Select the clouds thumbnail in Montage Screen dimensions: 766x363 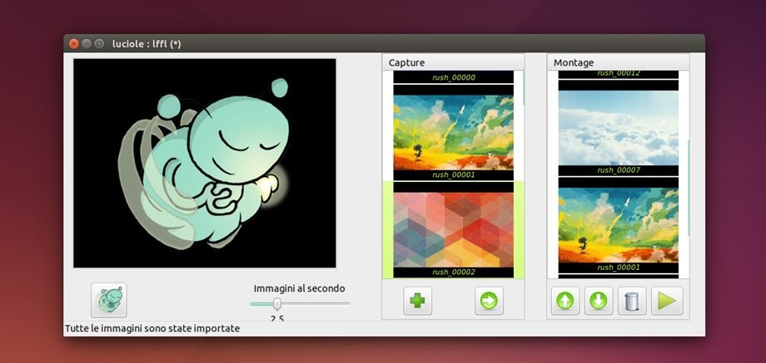(x=618, y=126)
